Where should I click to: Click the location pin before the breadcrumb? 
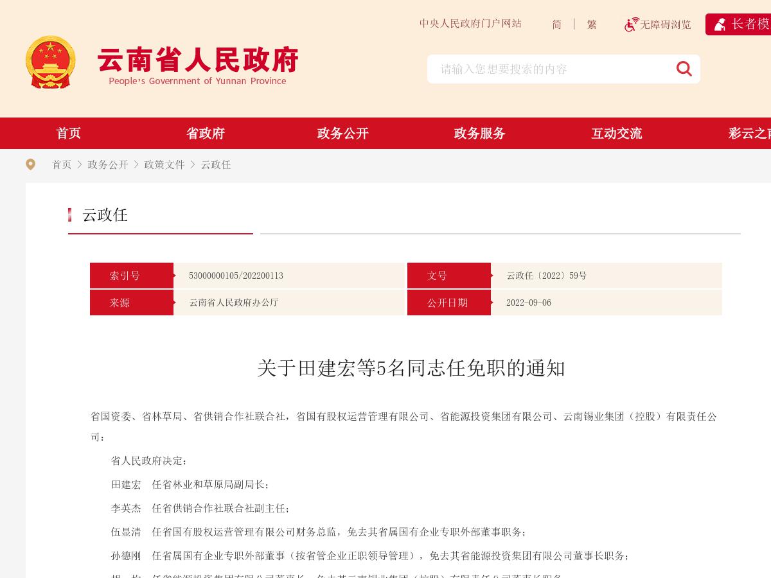31,164
